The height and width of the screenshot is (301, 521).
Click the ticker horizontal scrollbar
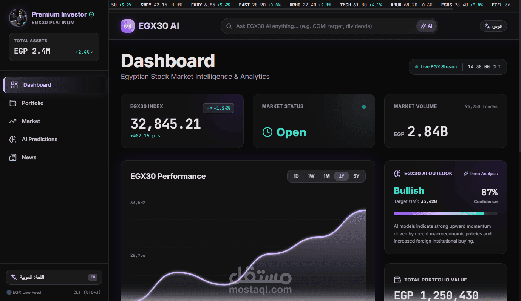click(x=281, y=9)
